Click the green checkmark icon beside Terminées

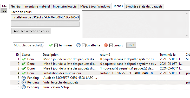click(x=51, y=45)
